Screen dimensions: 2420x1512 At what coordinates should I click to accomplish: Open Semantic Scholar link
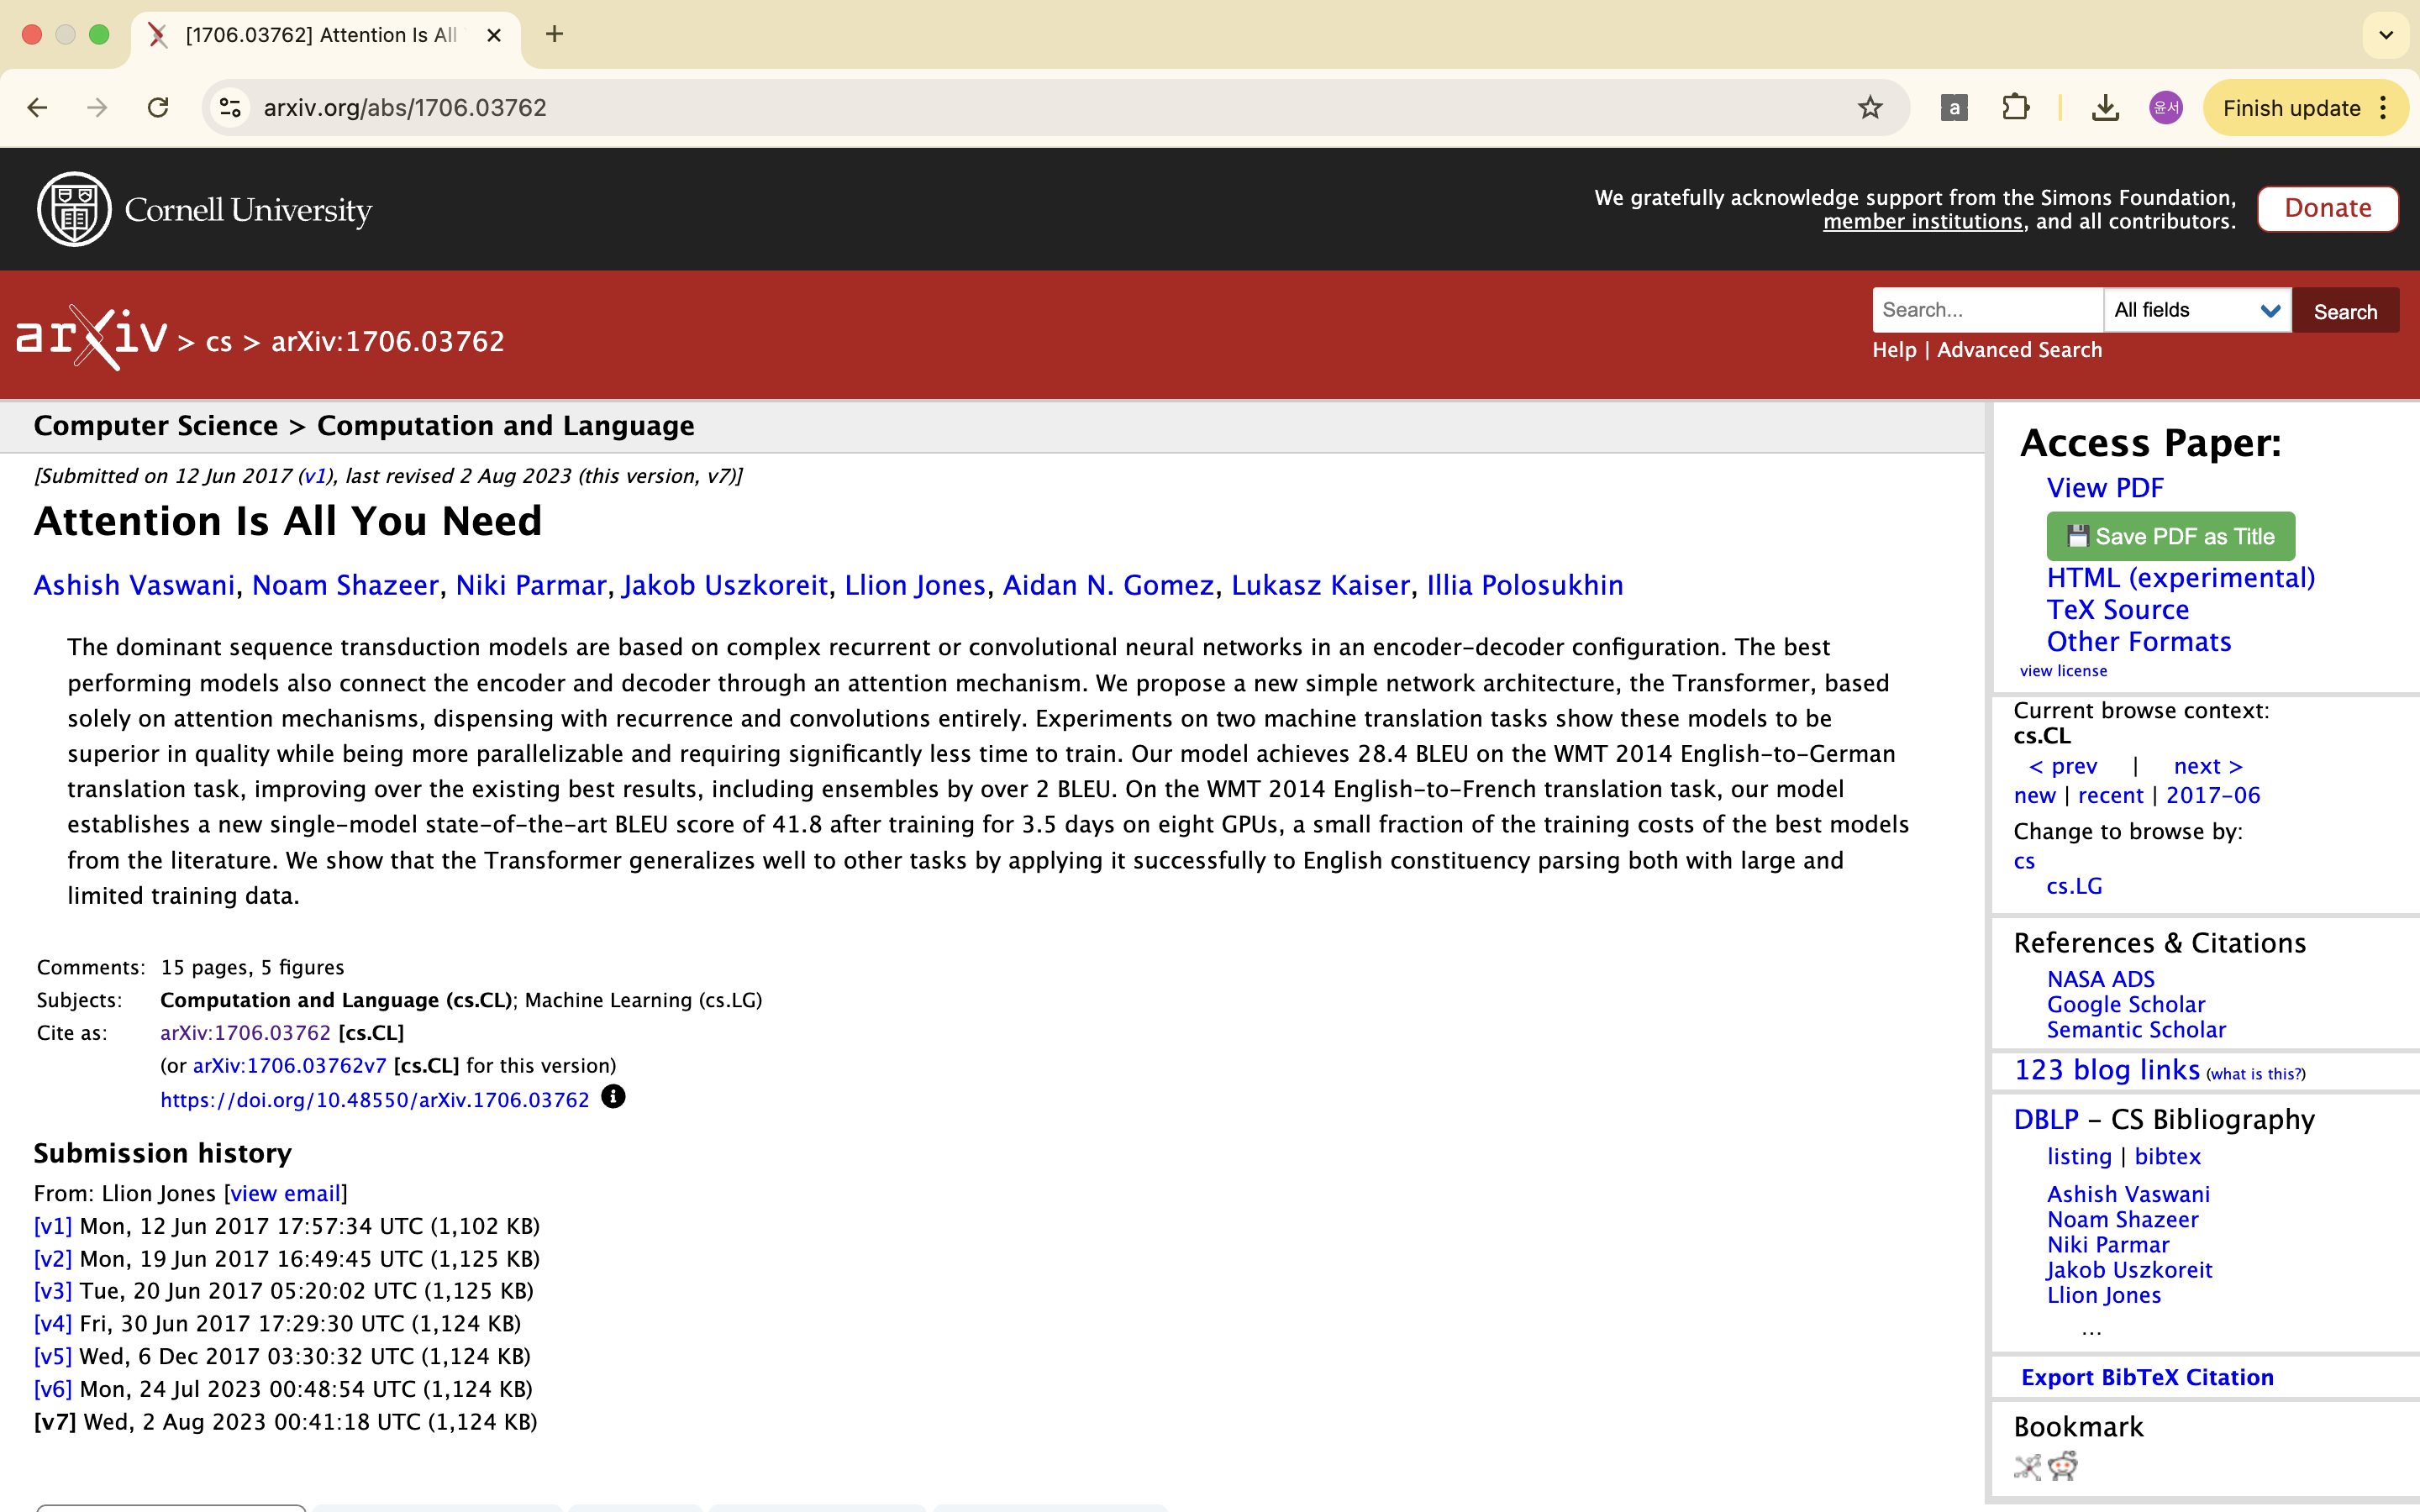(2136, 1030)
